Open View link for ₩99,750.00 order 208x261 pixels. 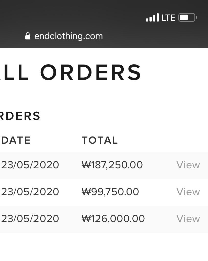188,192
